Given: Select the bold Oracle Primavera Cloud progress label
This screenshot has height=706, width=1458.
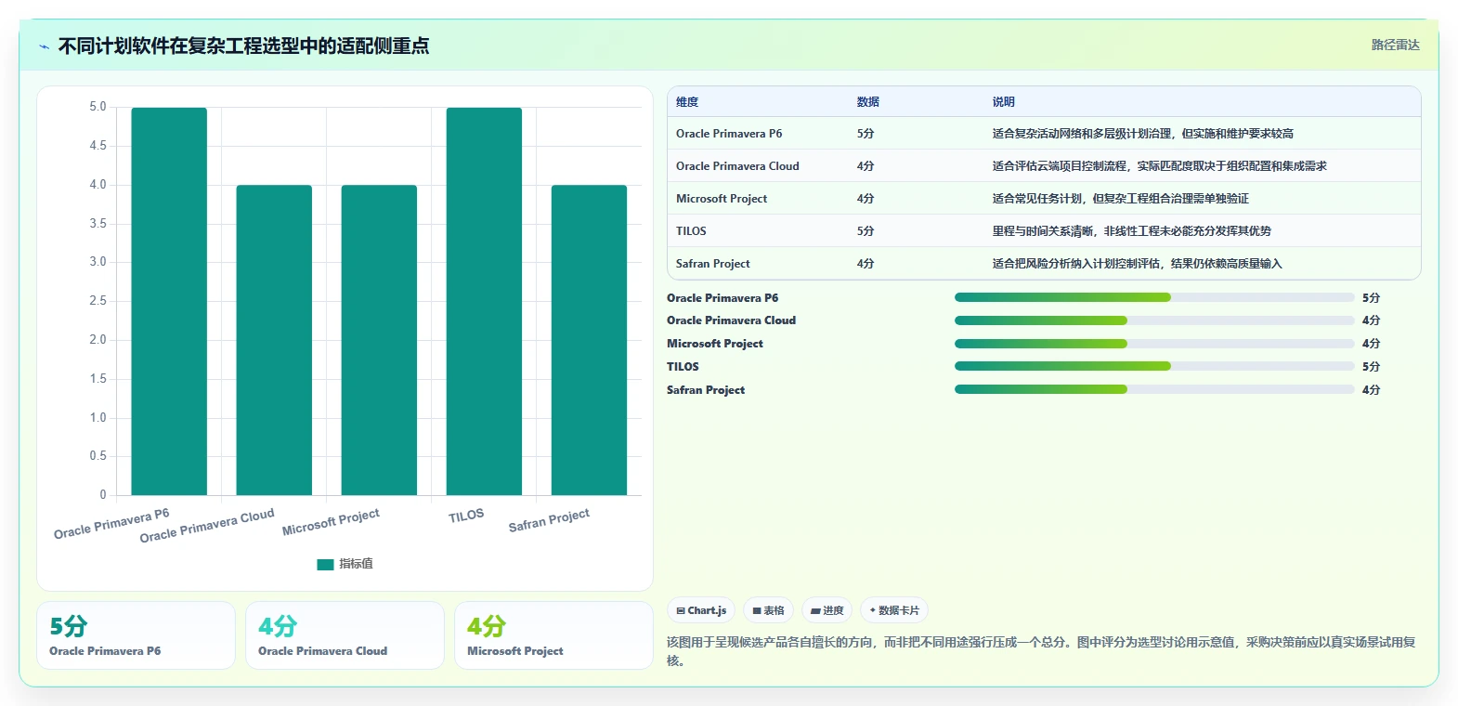Looking at the screenshot, I should (x=731, y=320).
